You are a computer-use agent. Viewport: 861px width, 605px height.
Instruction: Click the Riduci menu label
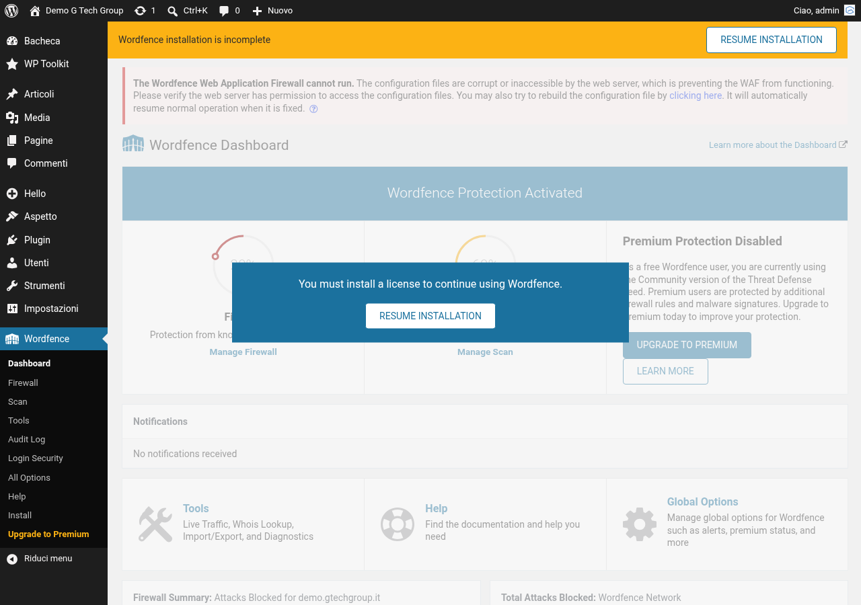pos(48,559)
